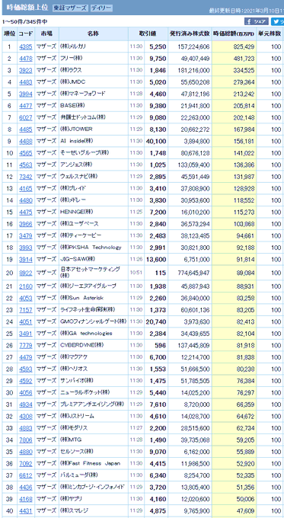Screen dimensions: 284x518
Task: Click the Facebook share icon button
Action: pyautogui.click(x=257, y=22)
